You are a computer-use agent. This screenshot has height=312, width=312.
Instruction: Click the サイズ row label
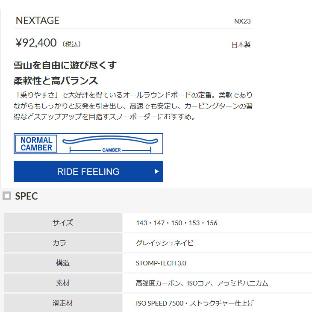point(63,223)
